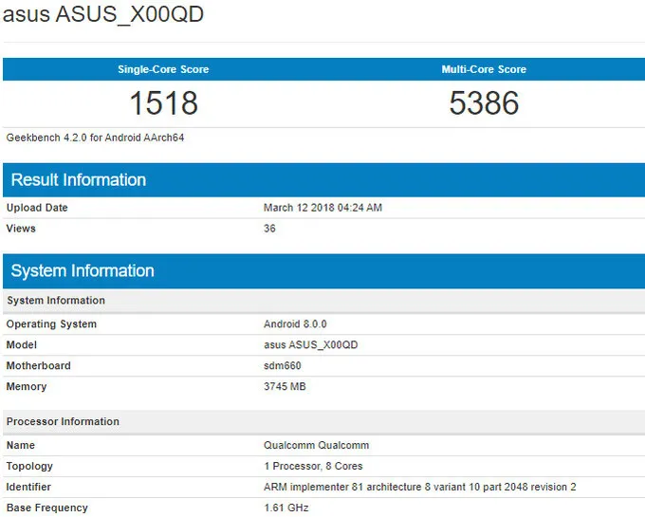The width and height of the screenshot is (645, 517).
Task: Click the asus ASUS_X00QD page title
Action: (x=102, y=16)
